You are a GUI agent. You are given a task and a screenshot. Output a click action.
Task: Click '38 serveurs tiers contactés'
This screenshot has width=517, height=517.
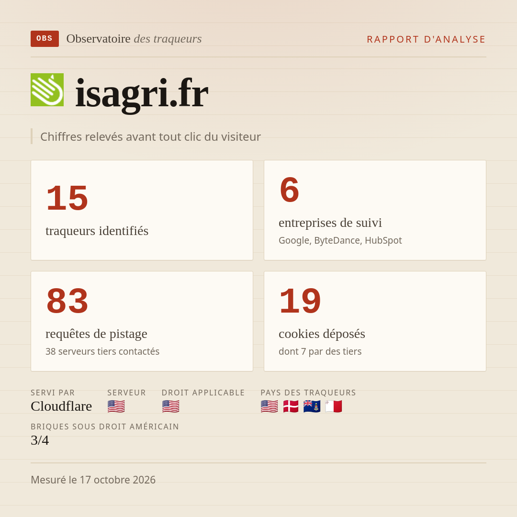[102, 351]
